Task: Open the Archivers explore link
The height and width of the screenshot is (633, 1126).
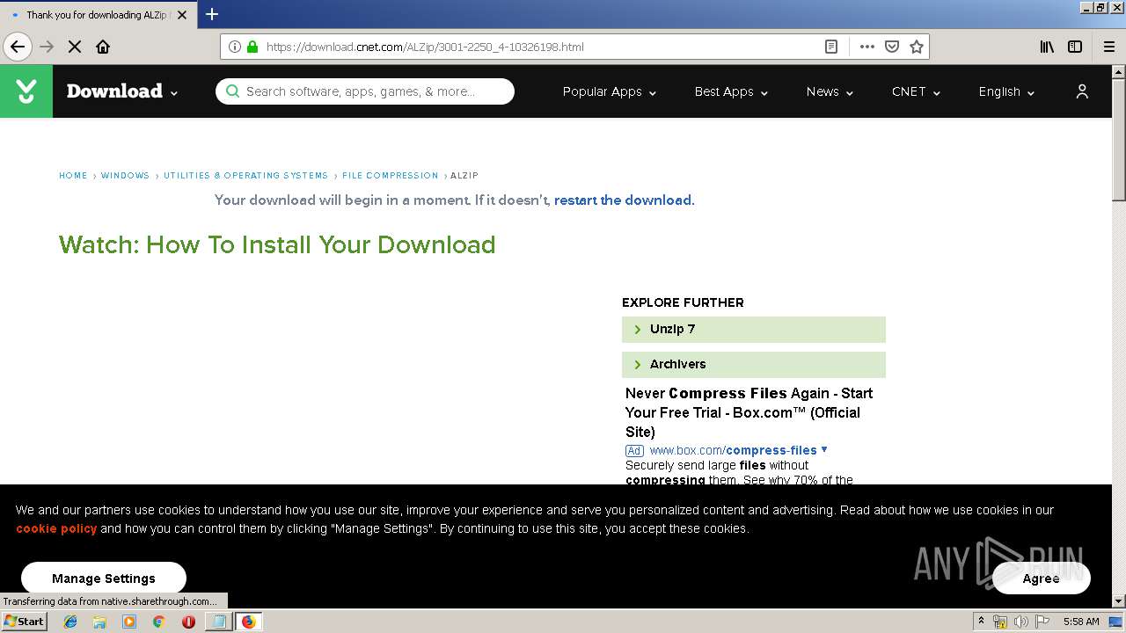Action: click(x=754, y=364)
